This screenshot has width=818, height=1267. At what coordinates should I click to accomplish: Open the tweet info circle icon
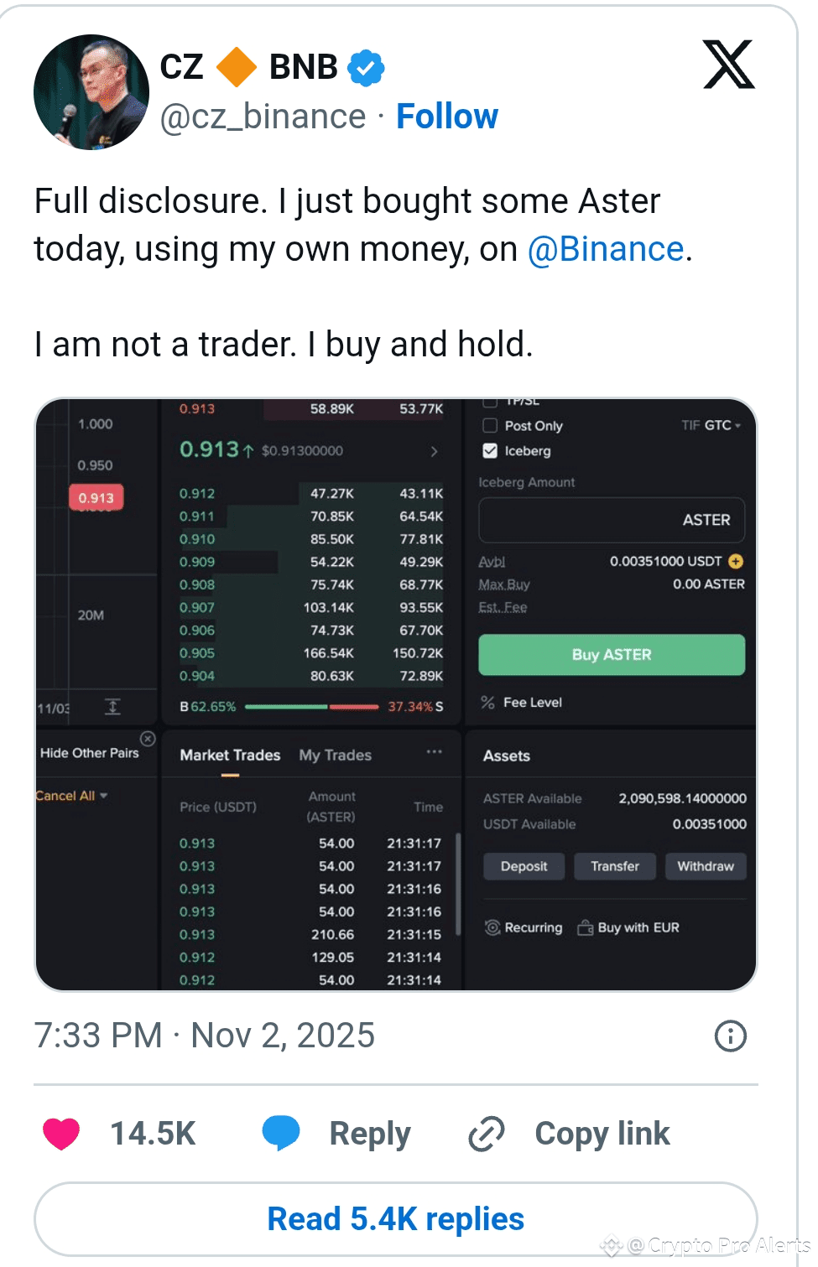pos(730,1036)
